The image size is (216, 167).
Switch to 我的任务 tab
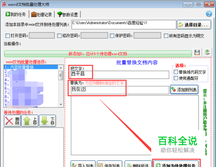coord(16,14)
